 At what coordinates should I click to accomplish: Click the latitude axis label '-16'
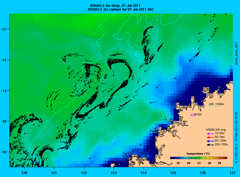point(3,152)
